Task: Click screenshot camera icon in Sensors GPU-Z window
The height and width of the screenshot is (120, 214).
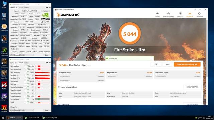Action: click(47, 63)
